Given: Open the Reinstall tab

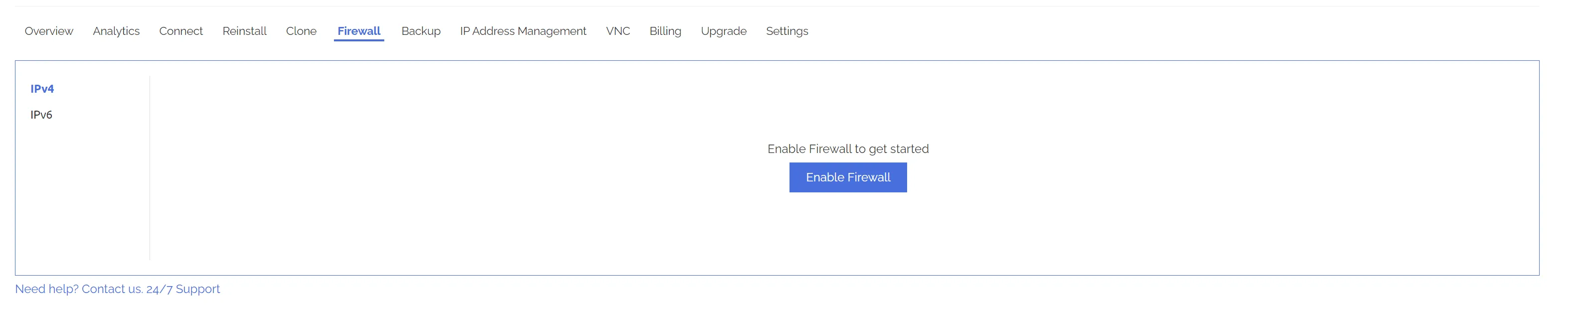Looking at the screenshot, I should [244, 31].
